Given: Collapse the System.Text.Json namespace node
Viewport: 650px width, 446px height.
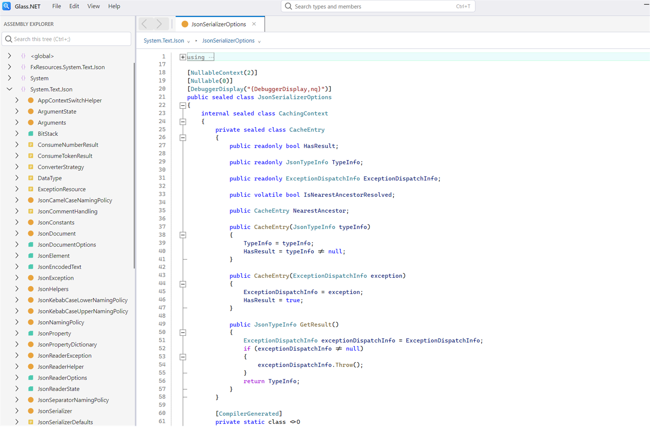Looking at the screenshot, I should [9, 89].
